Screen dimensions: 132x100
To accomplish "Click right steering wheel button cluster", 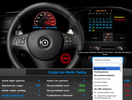I will coord(69,39).
